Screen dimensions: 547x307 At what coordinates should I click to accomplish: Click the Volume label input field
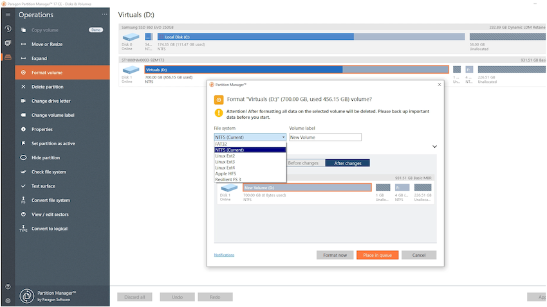(x=325, y=137)
